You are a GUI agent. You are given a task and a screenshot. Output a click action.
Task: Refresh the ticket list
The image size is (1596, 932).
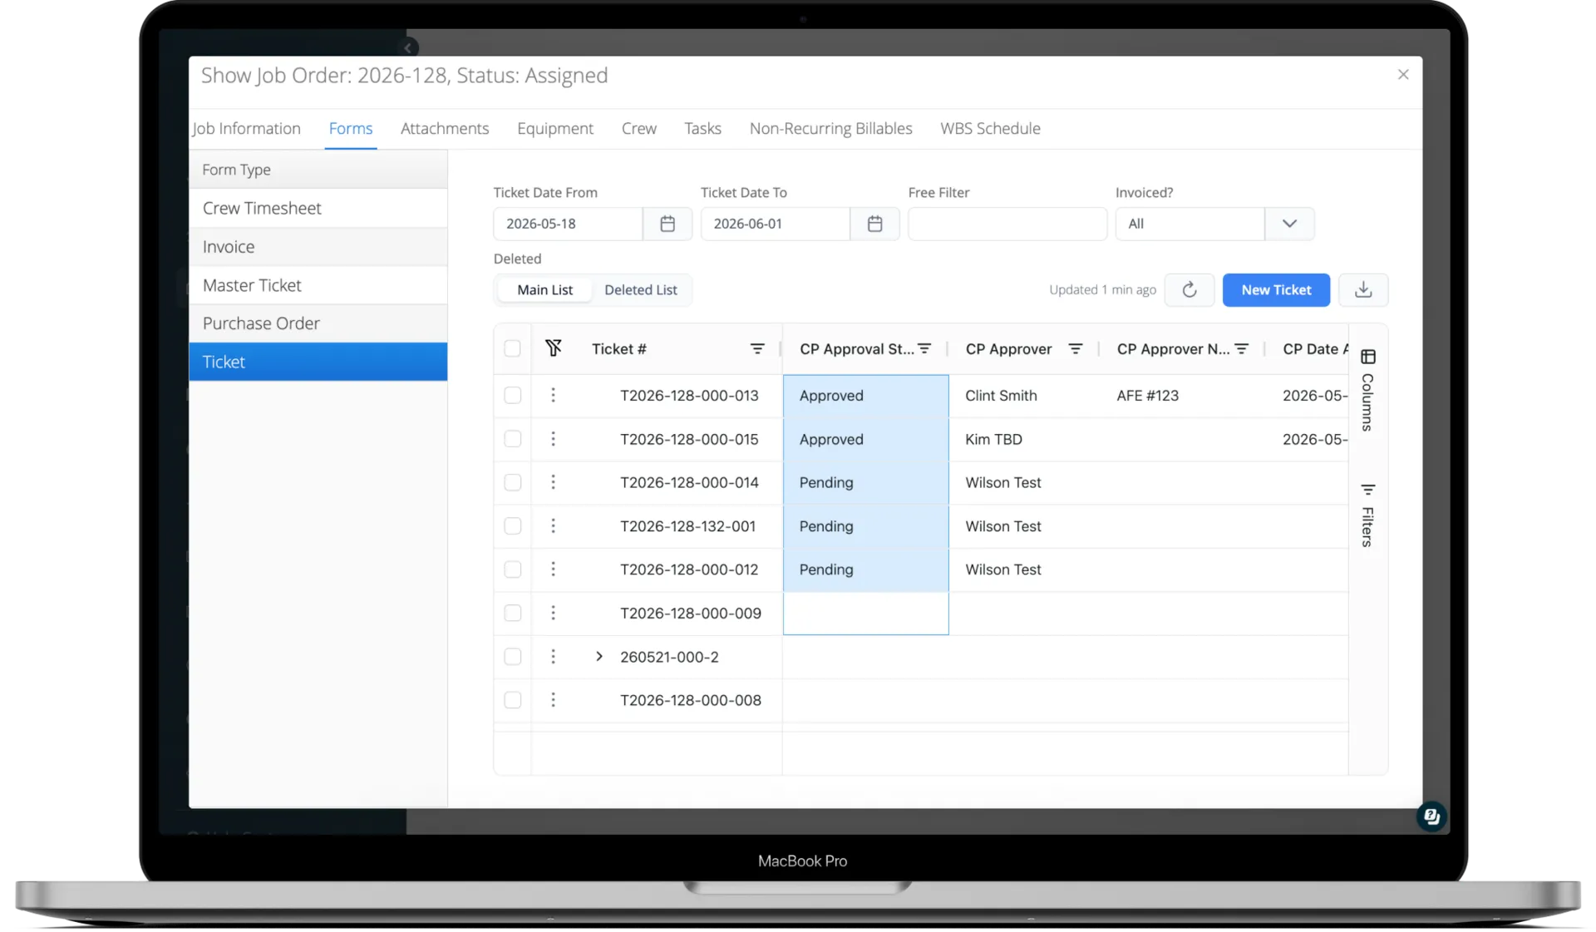(1189, 290)
